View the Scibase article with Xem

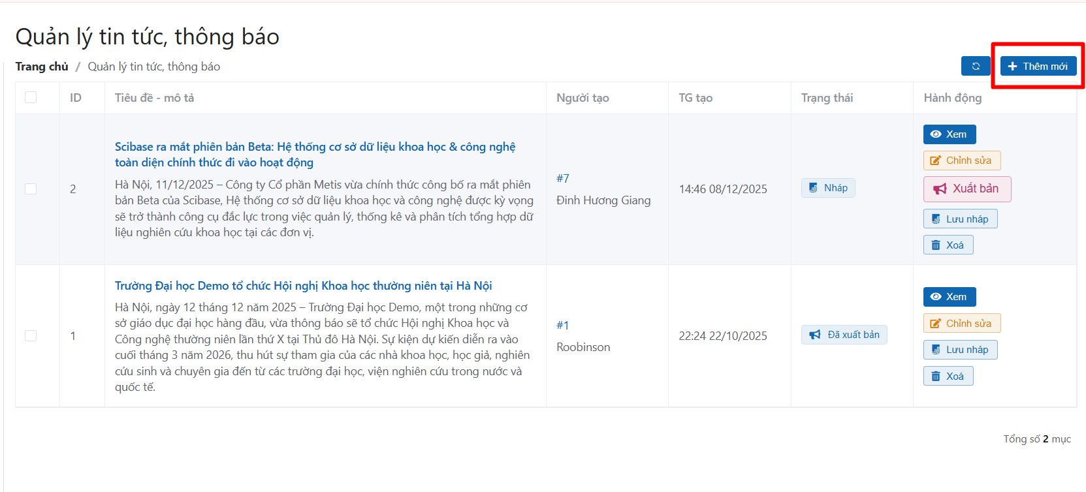(x=949, y=134)
